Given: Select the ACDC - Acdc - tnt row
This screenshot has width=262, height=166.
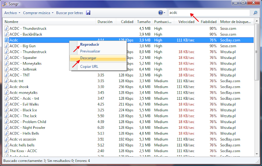Looking at the screenshot, I should (128, 99).
